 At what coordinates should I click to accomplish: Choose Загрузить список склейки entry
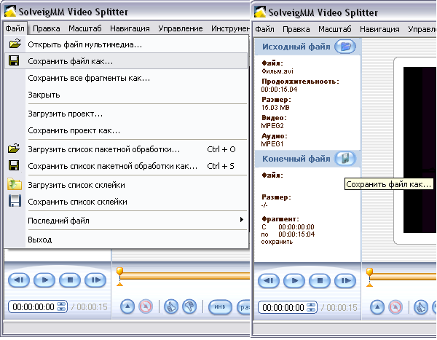126,185
